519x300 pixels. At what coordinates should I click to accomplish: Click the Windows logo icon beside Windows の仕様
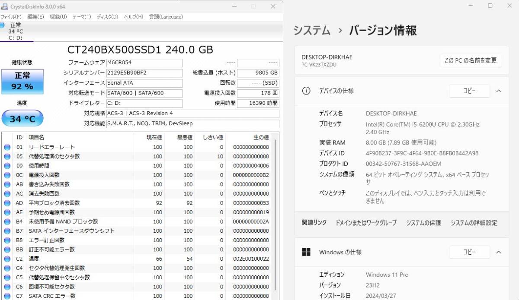click(306, 252)
